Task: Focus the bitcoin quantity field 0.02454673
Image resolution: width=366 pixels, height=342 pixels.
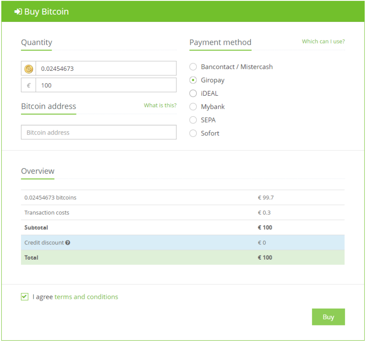Action: (106, 69)
